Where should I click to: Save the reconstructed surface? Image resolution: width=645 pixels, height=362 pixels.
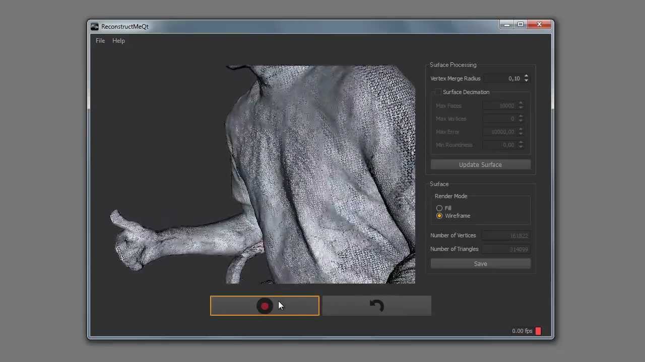pos(480,263)
